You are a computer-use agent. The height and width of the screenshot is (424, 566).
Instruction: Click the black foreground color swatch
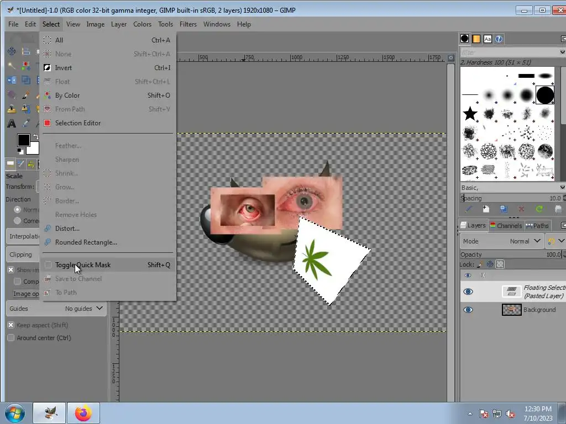[x=23, y=140]
